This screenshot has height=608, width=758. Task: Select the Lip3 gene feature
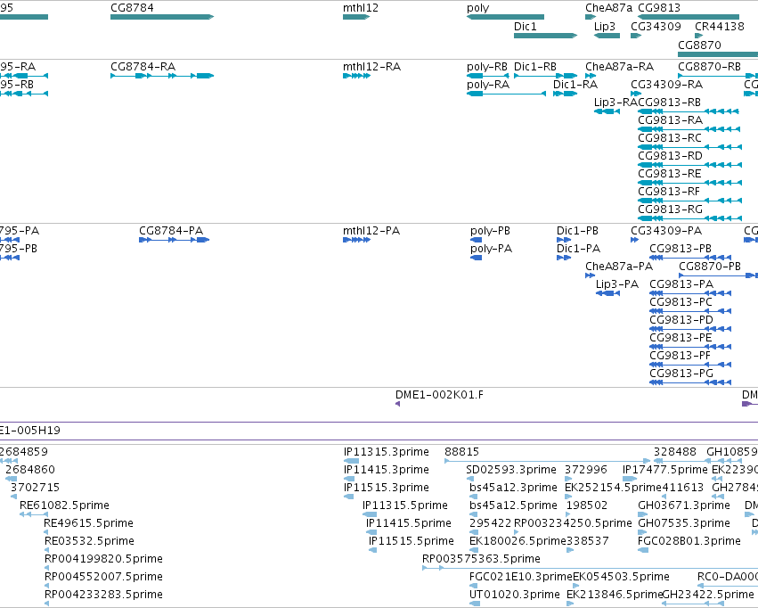click(x=607, y=36)
